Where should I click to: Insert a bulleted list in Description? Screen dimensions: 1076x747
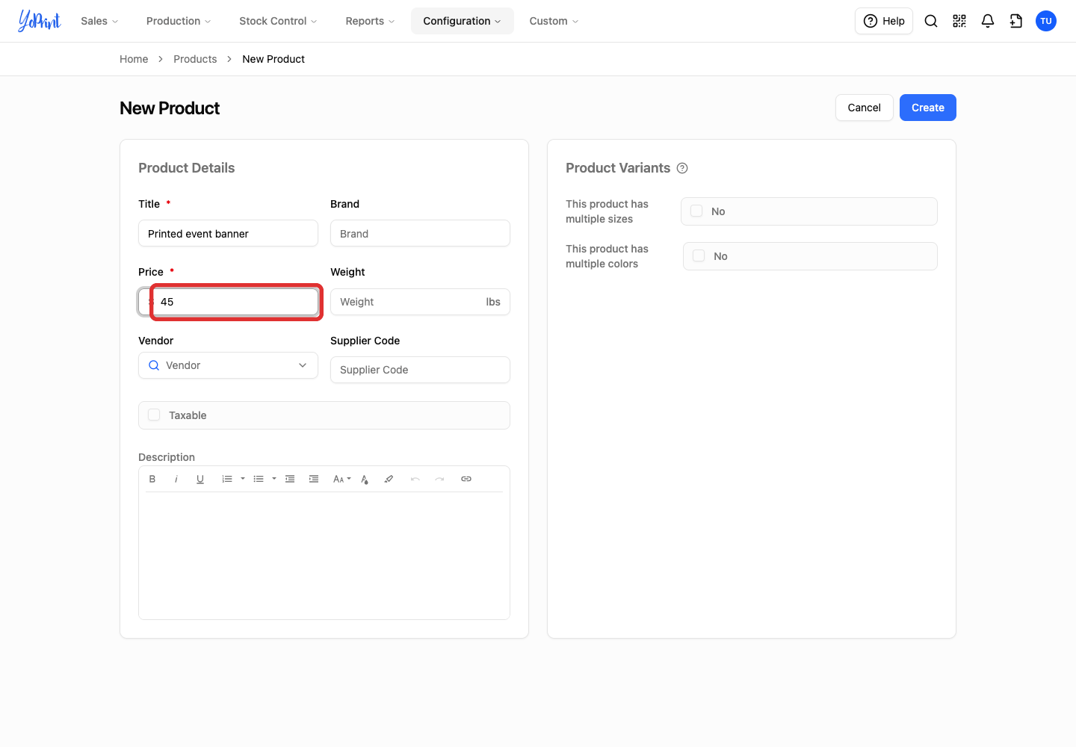click(x=259, y=479)
